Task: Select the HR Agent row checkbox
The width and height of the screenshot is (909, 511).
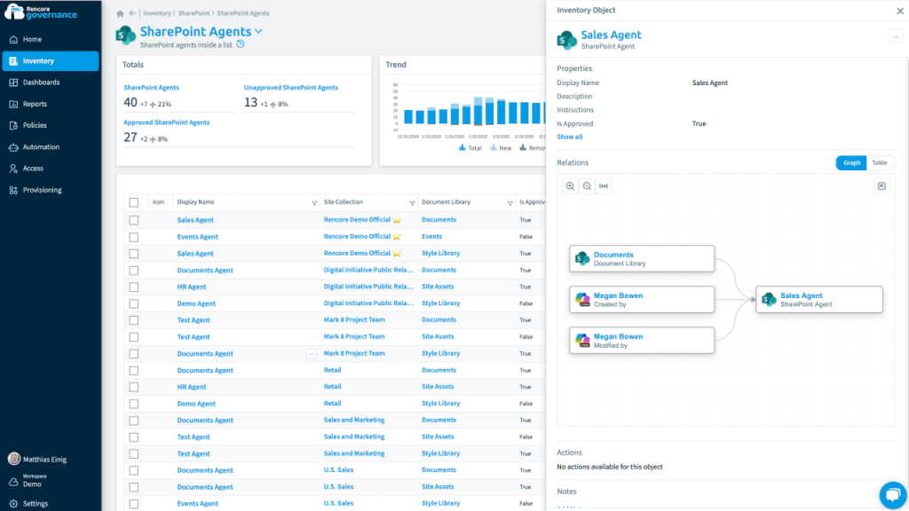Action: pyautogui.click(x=134, y=287)
